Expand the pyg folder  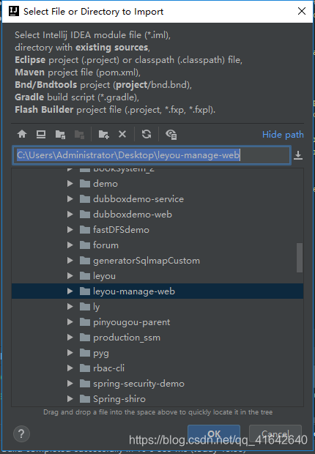pyautogui.click(x=70, y=352)
